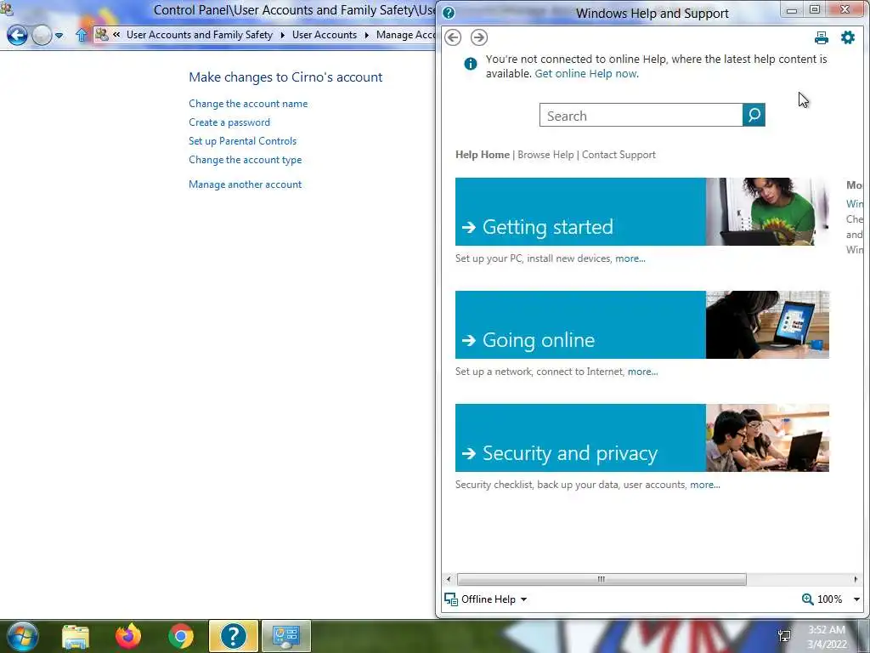The height and width of the screenshot is (653, 870).
Task: Open File Explorer from taskbar
Action: pyautogui.click(x=76, y=637)
